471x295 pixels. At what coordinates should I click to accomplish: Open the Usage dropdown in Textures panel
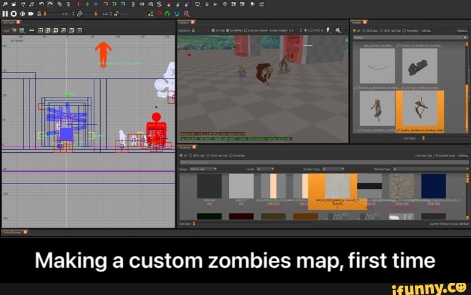coord(203,169)
